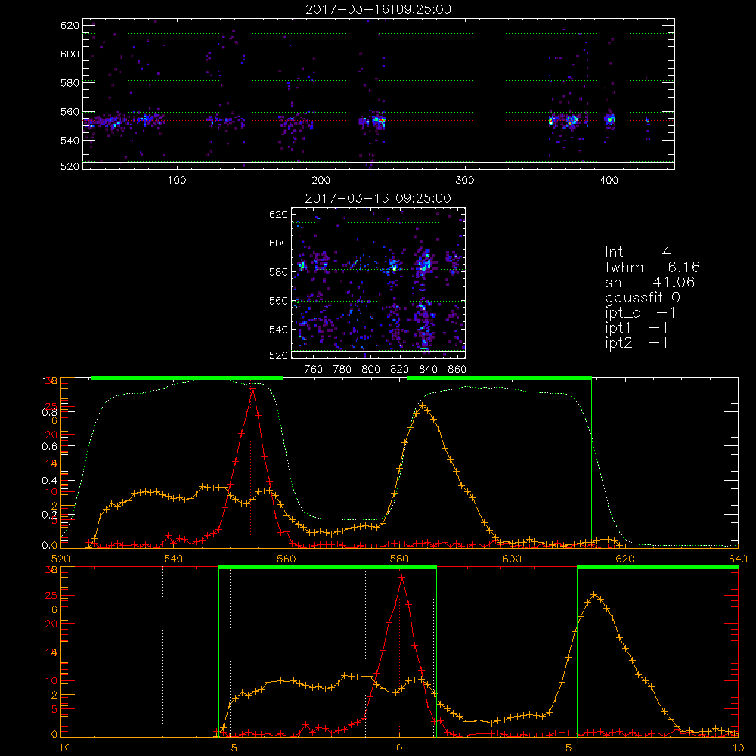Click the 'ipt_c -1' label
The width and height of the screenshot is (756, 756).
coord(640,313)
